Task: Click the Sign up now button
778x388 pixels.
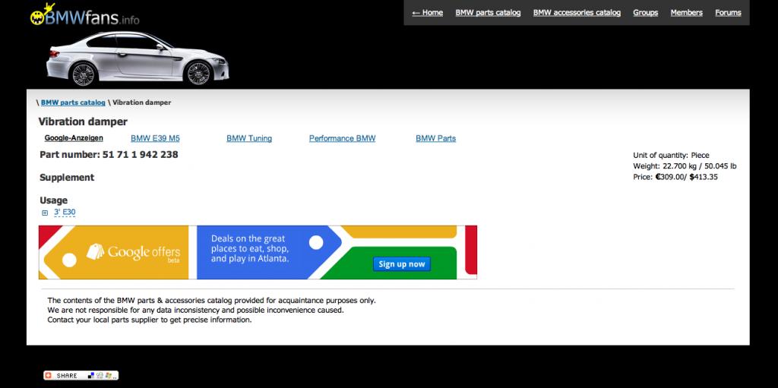Action: 401,264
